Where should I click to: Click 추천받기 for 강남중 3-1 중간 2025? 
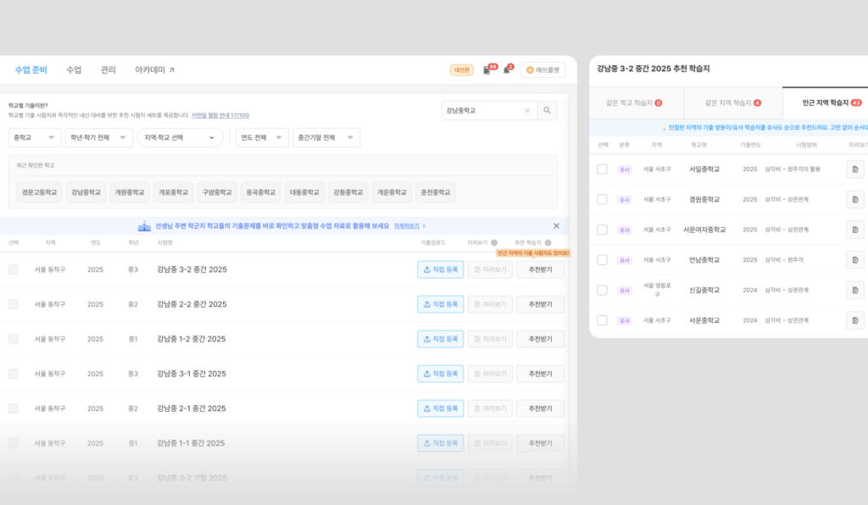click(x=540, y=374)
